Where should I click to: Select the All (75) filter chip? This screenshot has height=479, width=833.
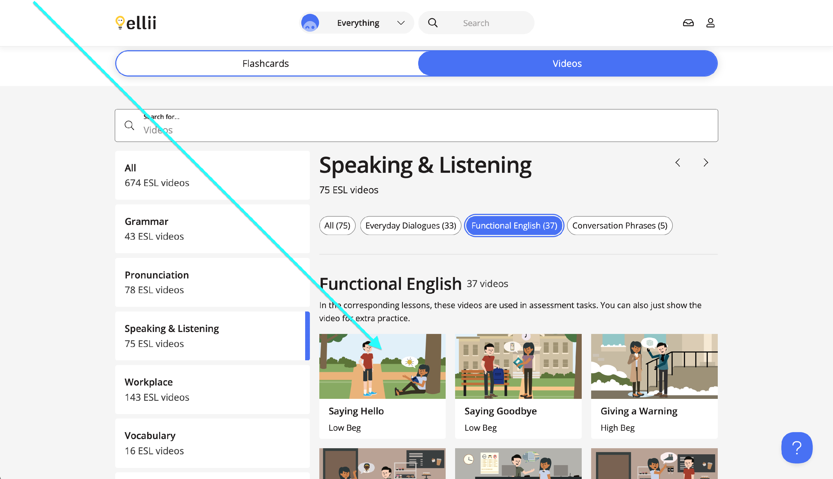(x=337, y=226)
